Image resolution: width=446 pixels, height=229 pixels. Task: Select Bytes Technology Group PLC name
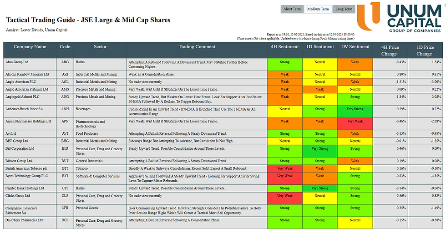[27, 176]
